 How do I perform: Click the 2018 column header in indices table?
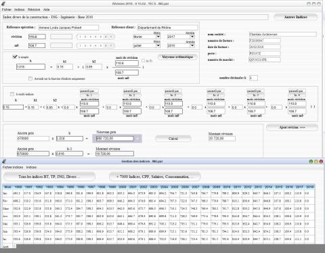point(309,187)
